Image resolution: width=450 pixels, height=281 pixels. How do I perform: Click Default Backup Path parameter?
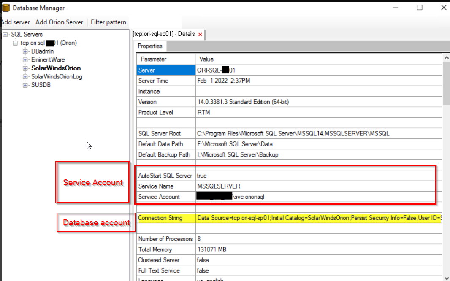point(166,155)
